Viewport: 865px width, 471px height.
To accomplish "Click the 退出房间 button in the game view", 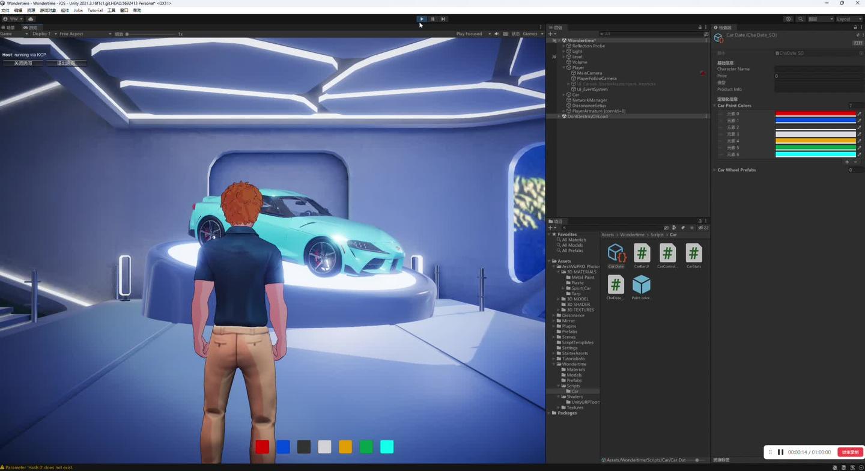I will (66, 62).
